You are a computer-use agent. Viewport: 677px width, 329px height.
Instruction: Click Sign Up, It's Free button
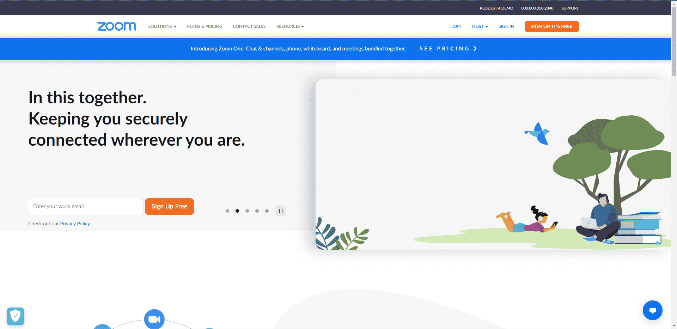tap(551, 26)
